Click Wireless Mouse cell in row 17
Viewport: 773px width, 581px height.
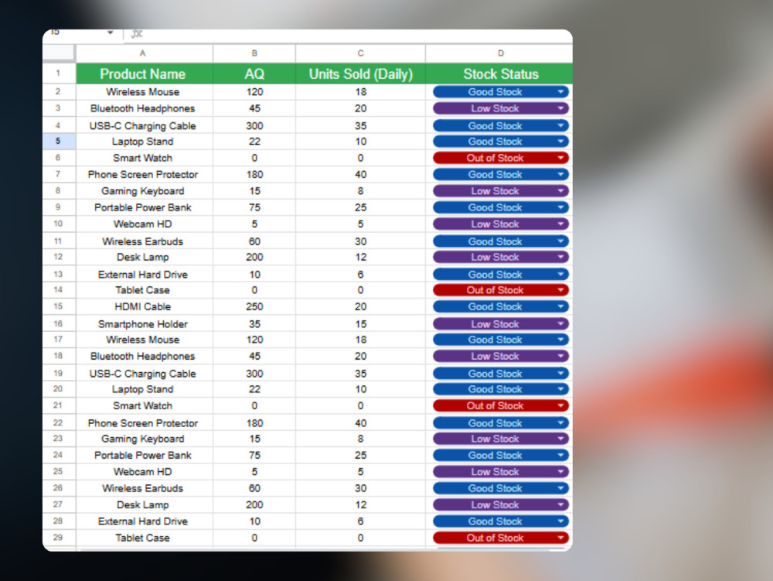[x=144, y=340]
